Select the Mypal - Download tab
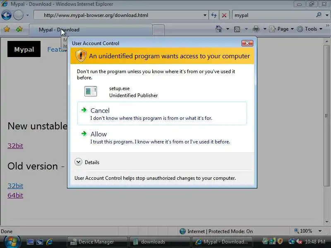Screen dimensions: 331x248 click(x=91, y=30)
